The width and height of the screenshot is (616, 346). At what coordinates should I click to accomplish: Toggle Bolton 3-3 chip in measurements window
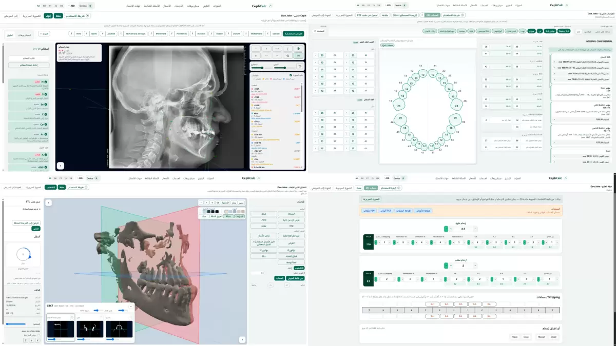click(564, 31)
